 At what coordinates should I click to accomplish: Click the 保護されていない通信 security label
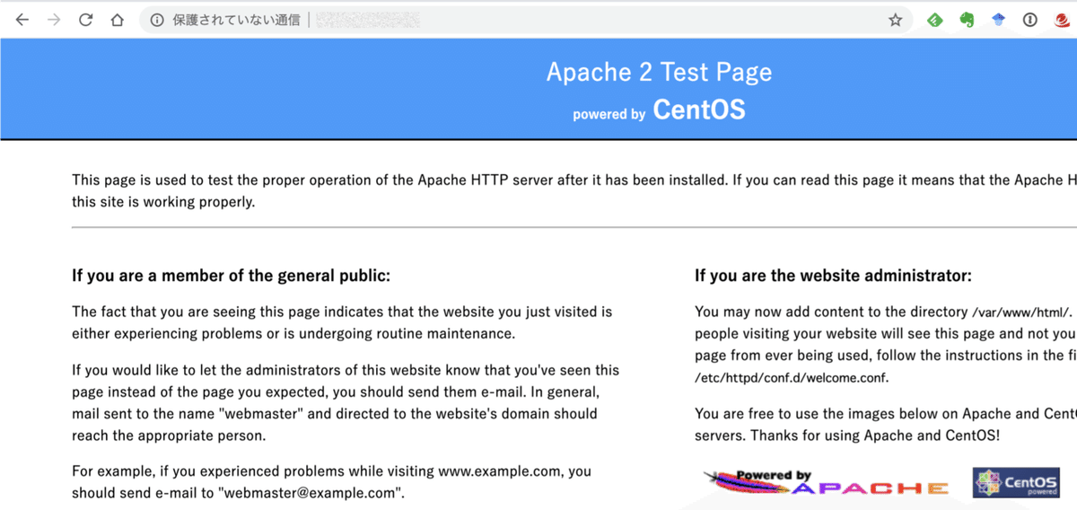(x=236, y=20)
